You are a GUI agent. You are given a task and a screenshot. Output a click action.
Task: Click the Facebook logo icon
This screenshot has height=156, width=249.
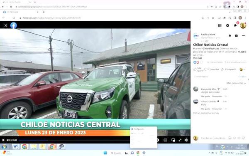14,25
